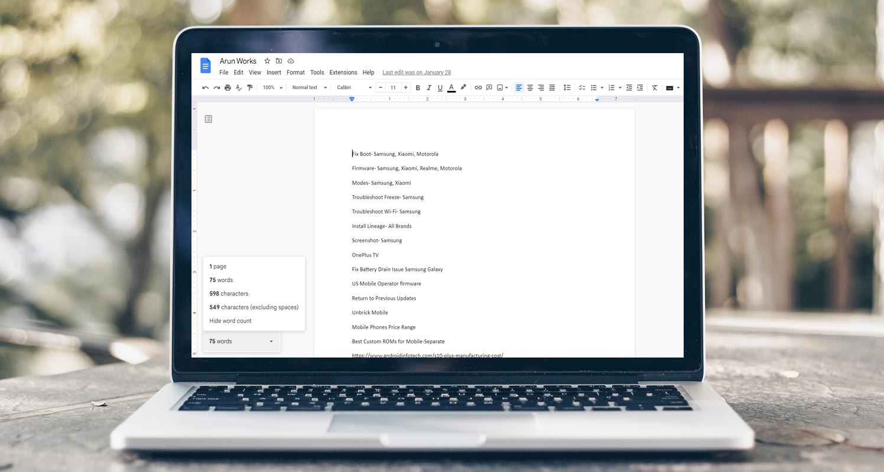884x472 pixels.
Task: Open the Extensions menu
Action: click(343, 73)
